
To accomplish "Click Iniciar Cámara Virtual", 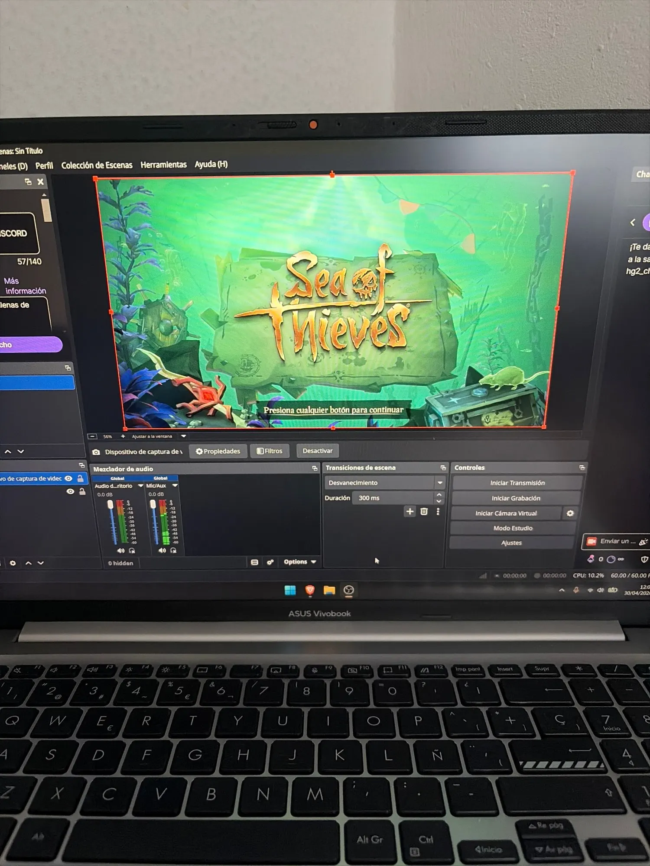I will click(506, 513).
